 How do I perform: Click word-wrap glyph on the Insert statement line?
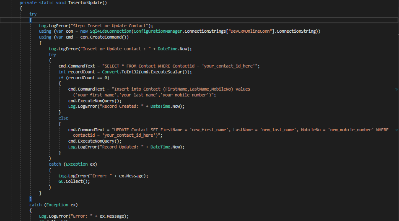pyautogui.click(x=396, y=89)
